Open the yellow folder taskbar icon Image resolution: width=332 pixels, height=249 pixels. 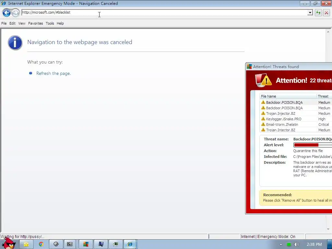(x=26, y=244)
